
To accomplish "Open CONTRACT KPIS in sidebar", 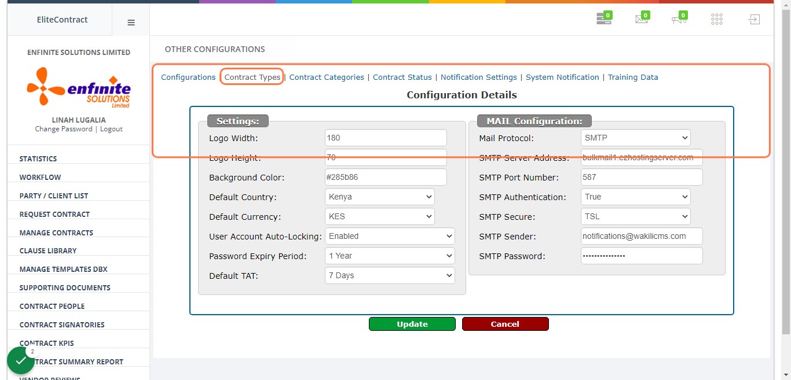I will click(x=47, y=343).
